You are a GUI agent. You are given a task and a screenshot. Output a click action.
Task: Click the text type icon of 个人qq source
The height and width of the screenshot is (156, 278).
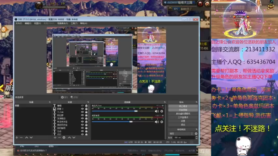tap(55, 112)
